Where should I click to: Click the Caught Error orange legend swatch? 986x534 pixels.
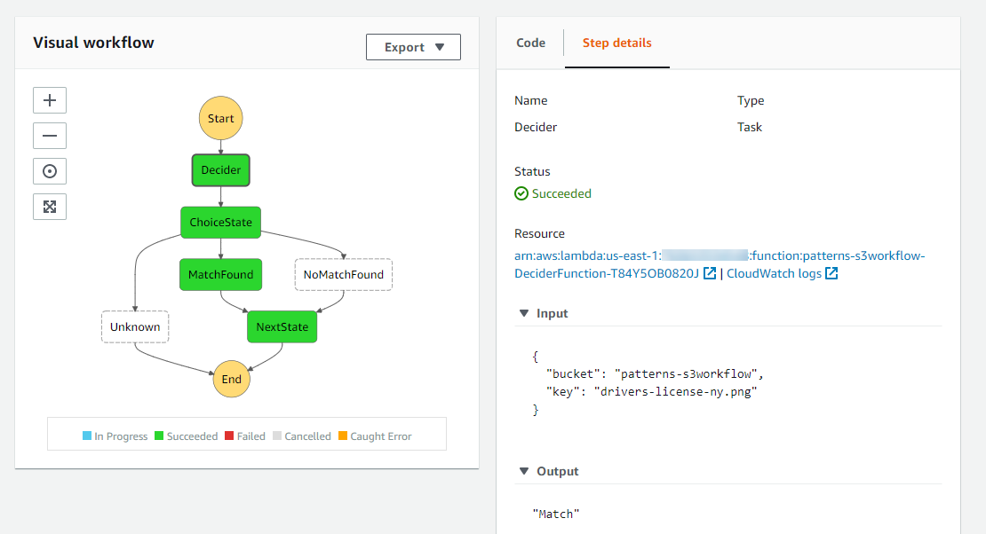point(343,436)
